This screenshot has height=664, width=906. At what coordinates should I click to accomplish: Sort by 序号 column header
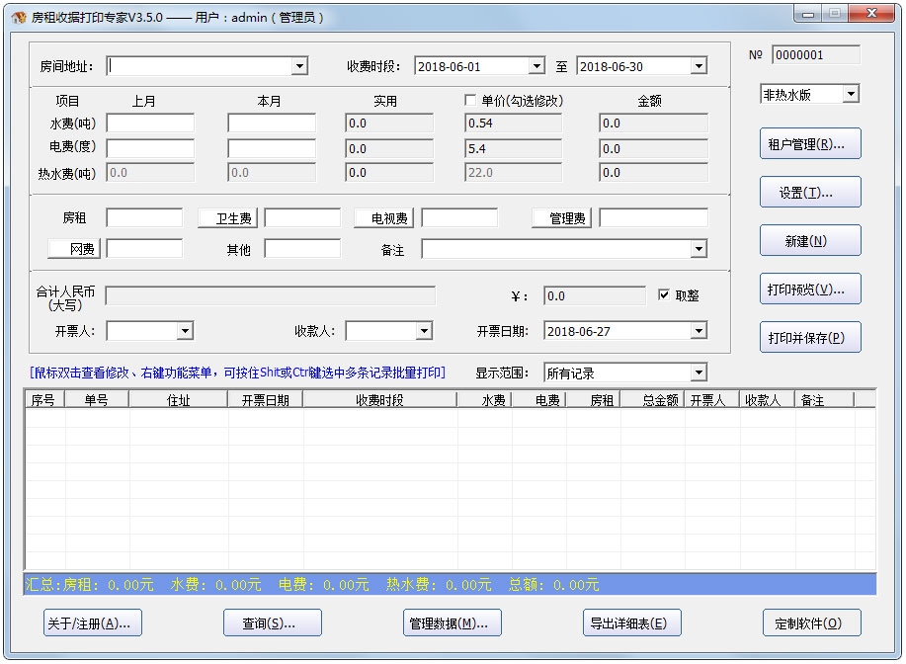pos(43,400)
